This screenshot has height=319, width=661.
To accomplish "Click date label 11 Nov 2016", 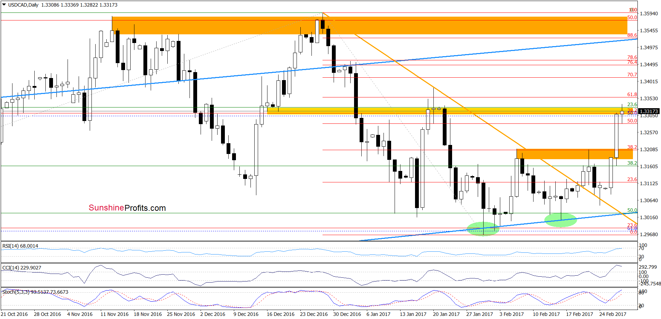I will pyautogui.click(x=114, y=314).
